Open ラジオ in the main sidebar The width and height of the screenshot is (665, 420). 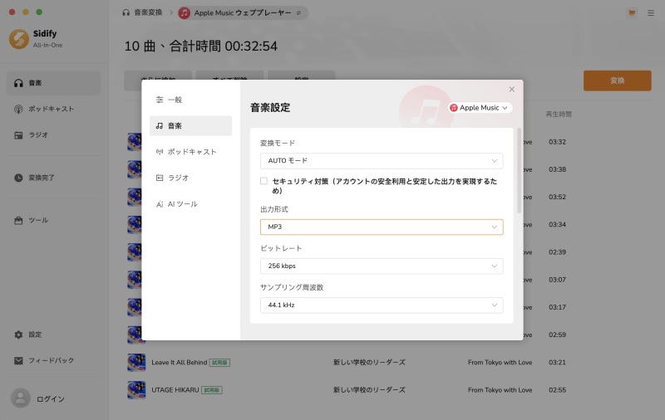[x=53, y=135]
